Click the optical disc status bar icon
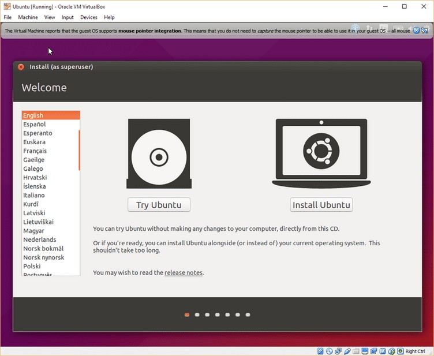The height and width of the screenshot is (356, 434). click(329, 351)
